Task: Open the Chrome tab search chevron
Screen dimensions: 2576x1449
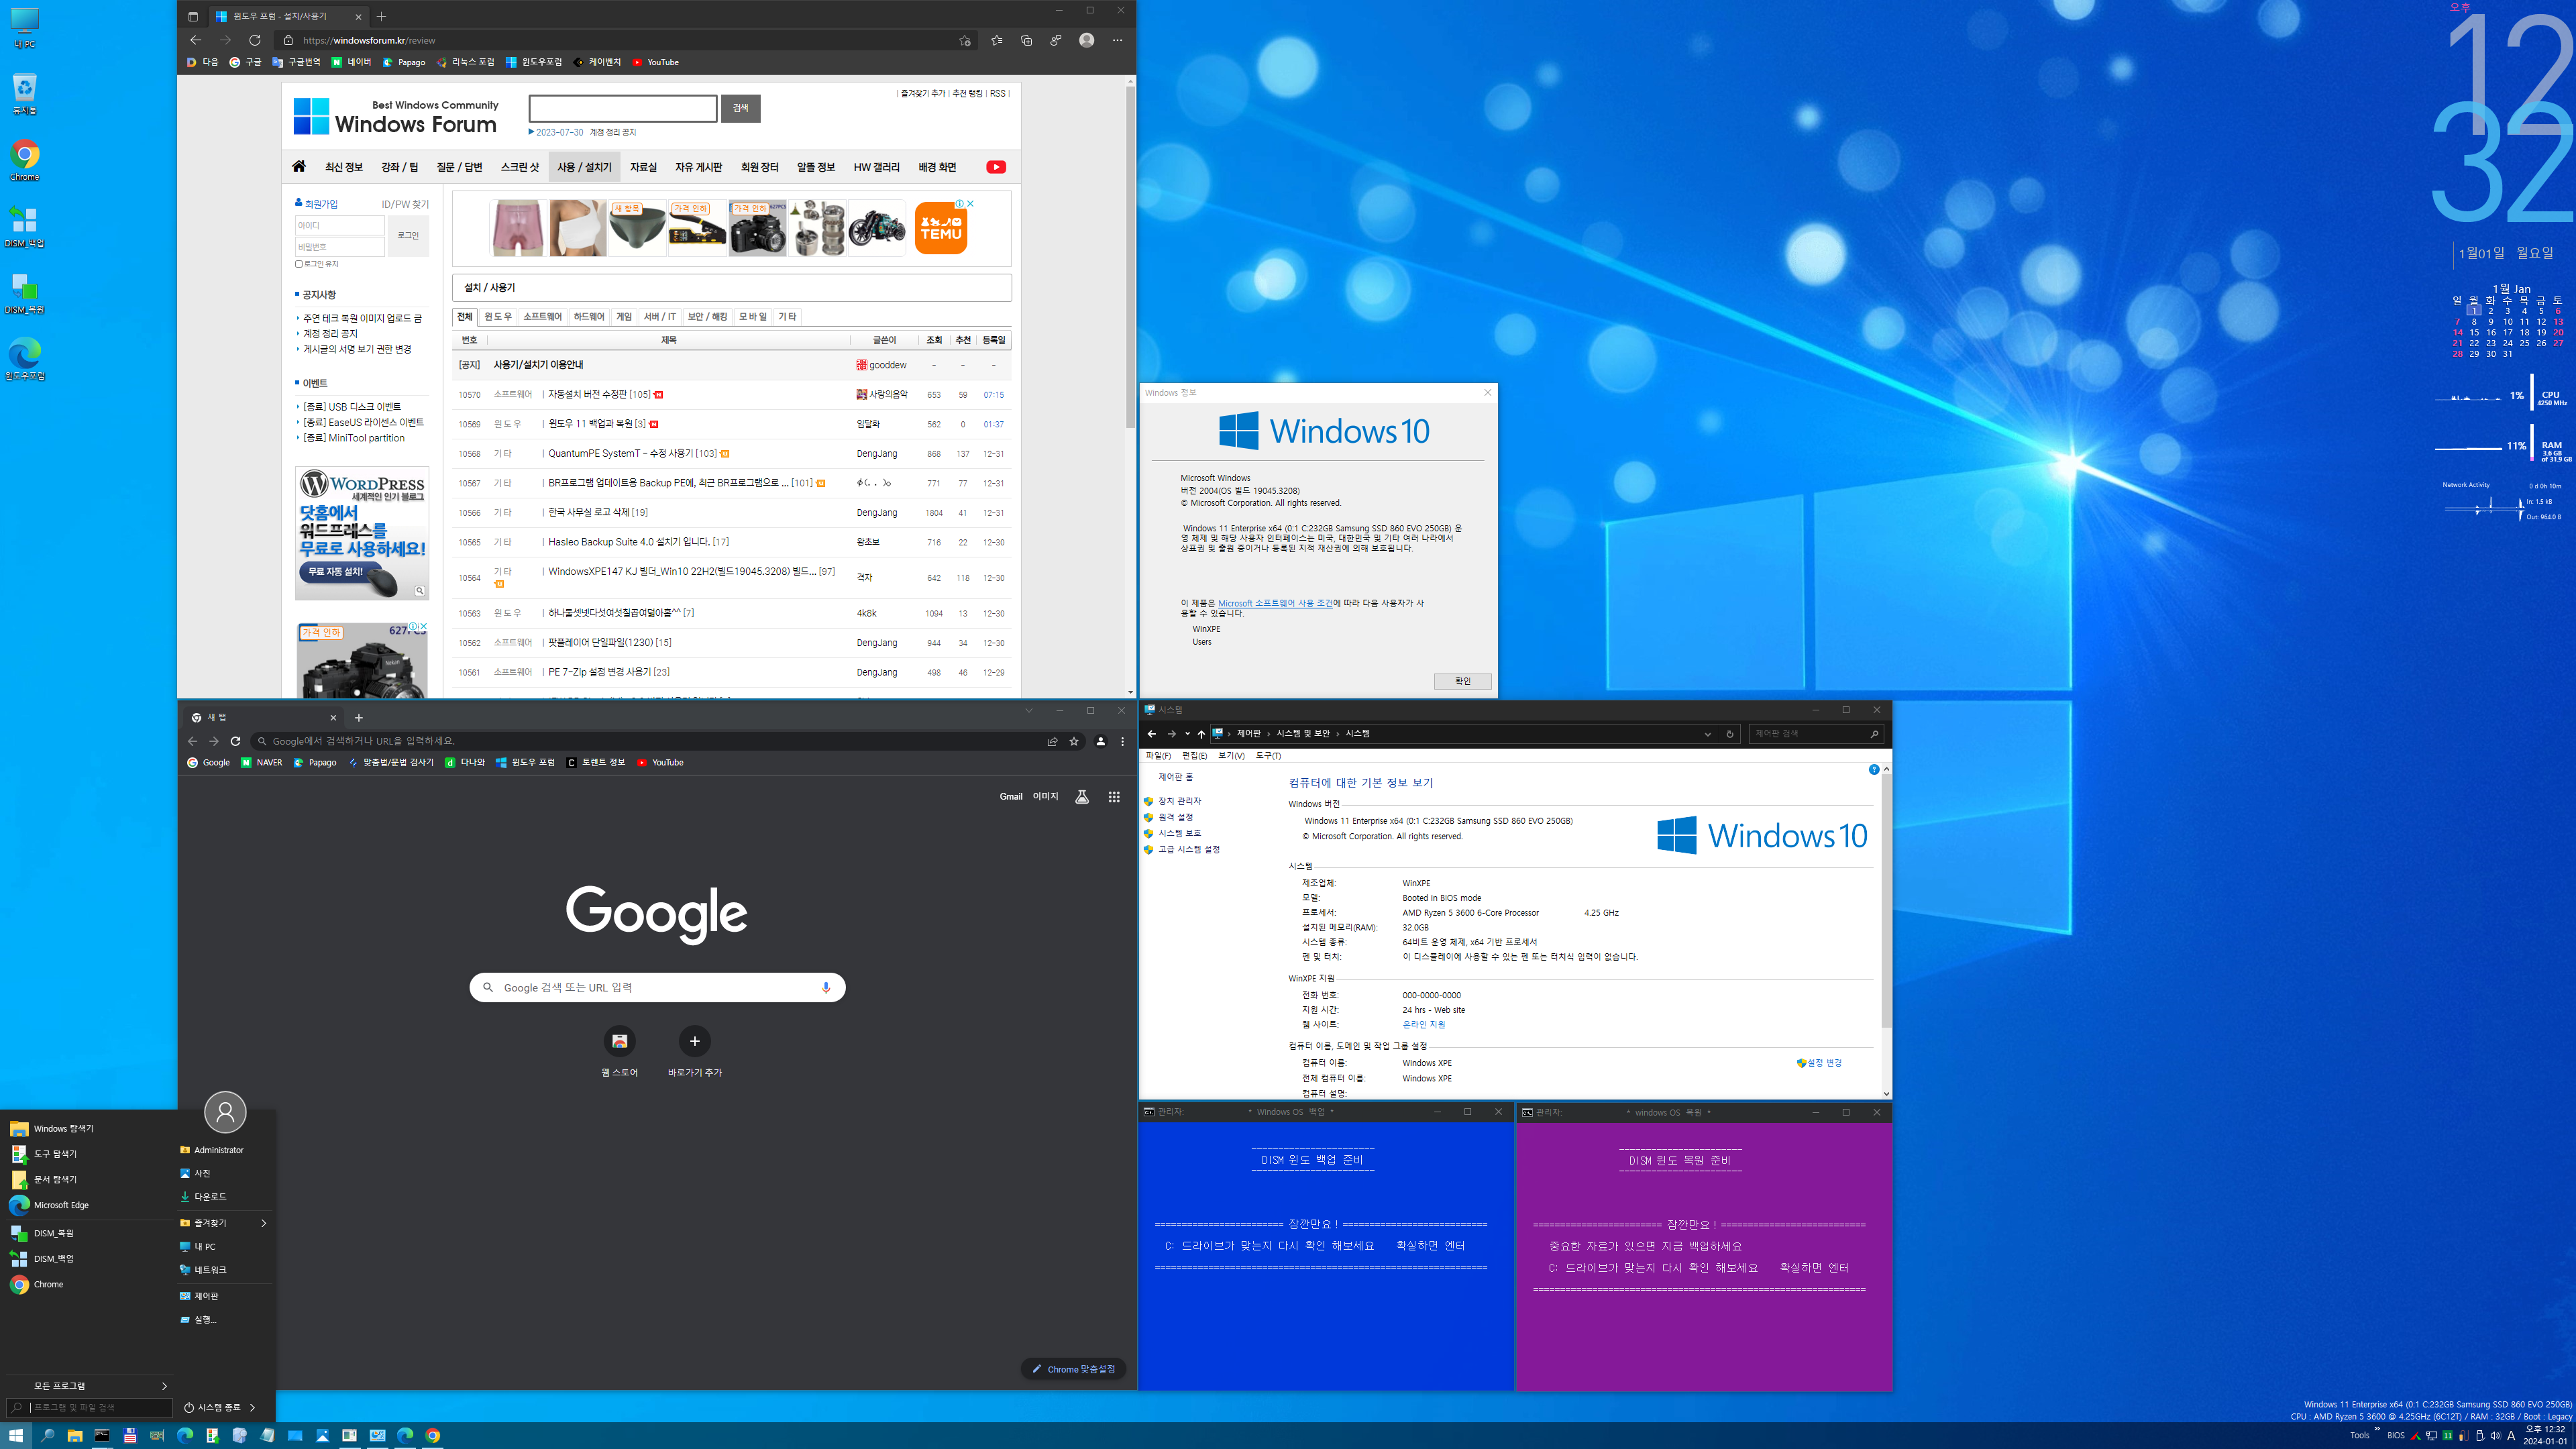Action: tap(1028, 711)
